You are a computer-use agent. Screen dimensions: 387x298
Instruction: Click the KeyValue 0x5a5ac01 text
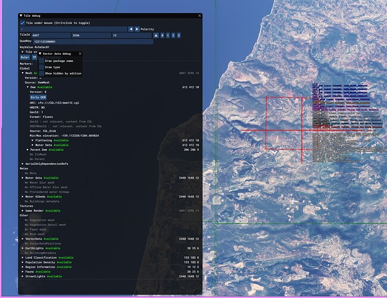[x=35, y=47]
